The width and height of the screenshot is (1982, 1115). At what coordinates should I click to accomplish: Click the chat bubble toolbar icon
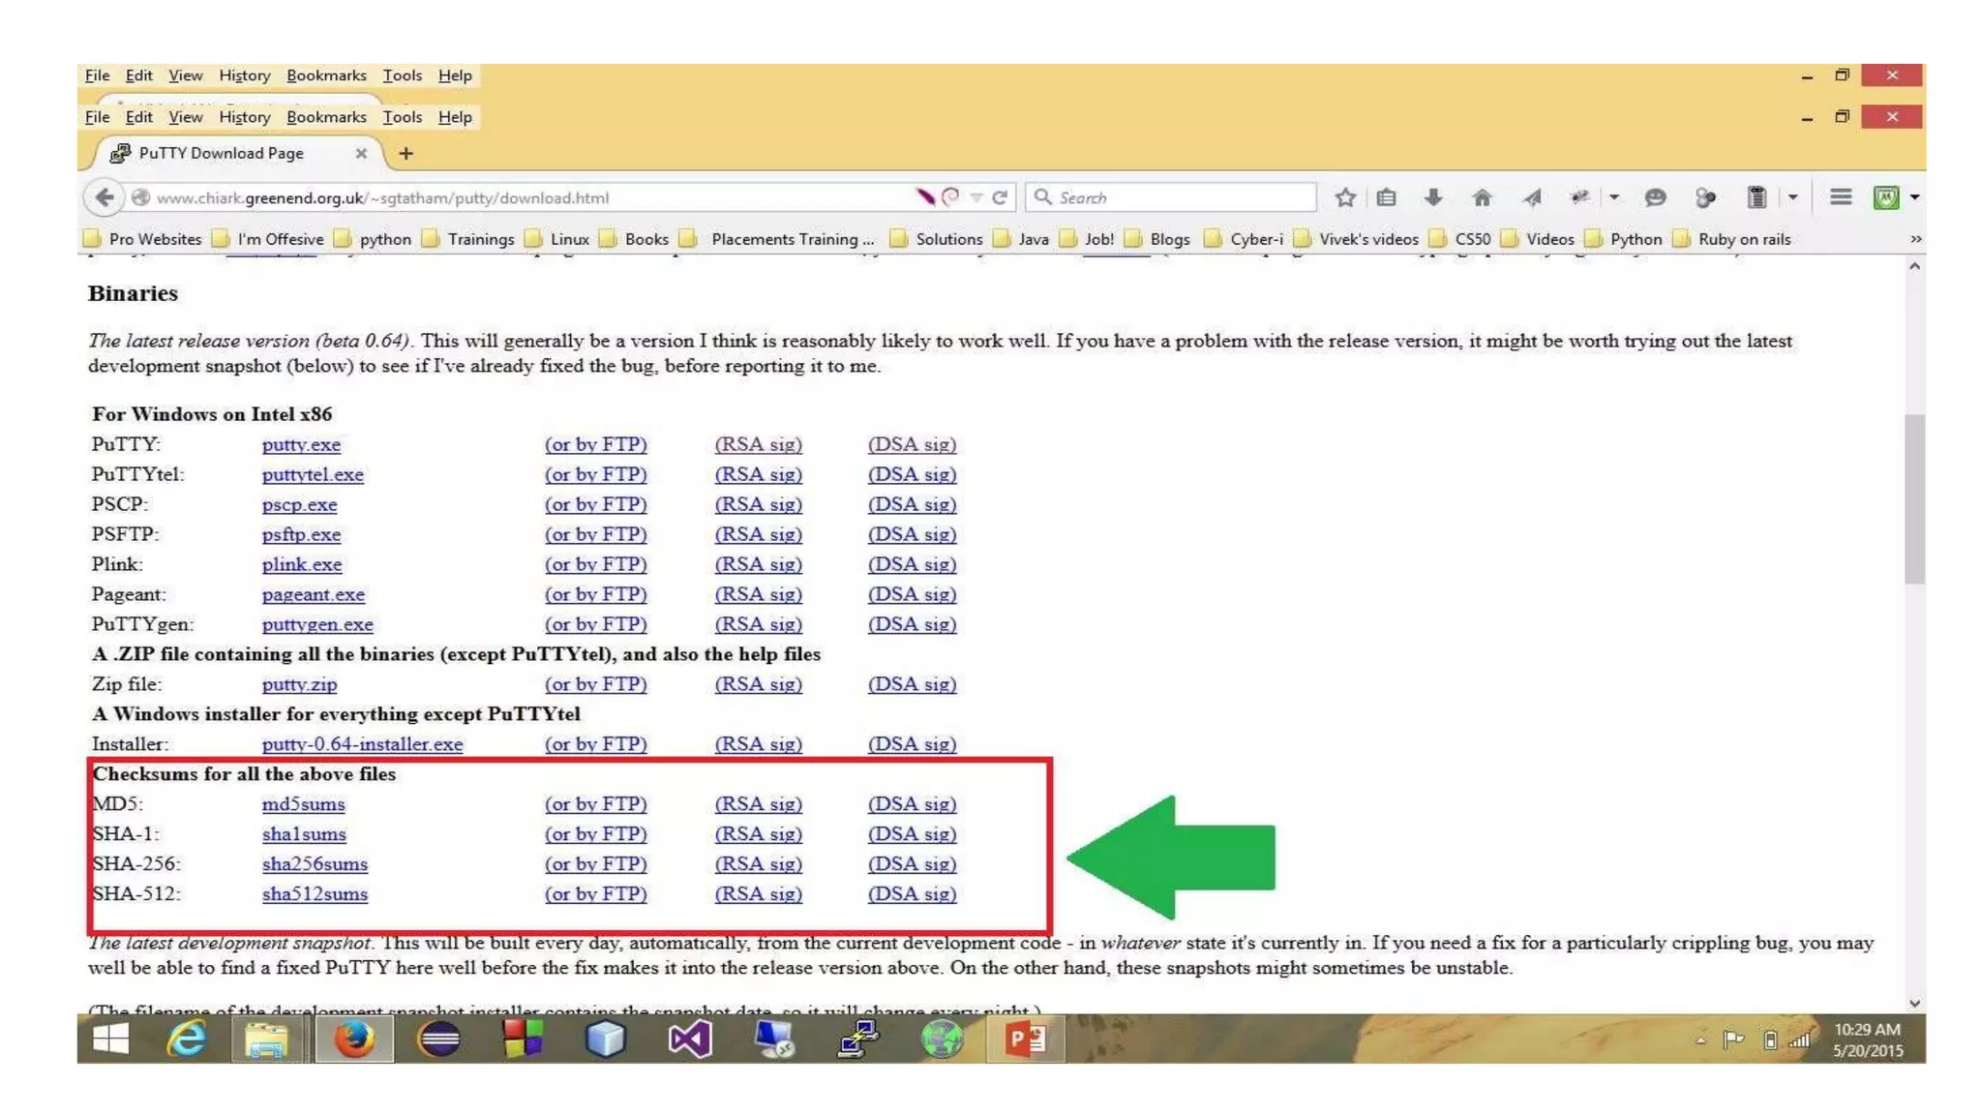1655,197
